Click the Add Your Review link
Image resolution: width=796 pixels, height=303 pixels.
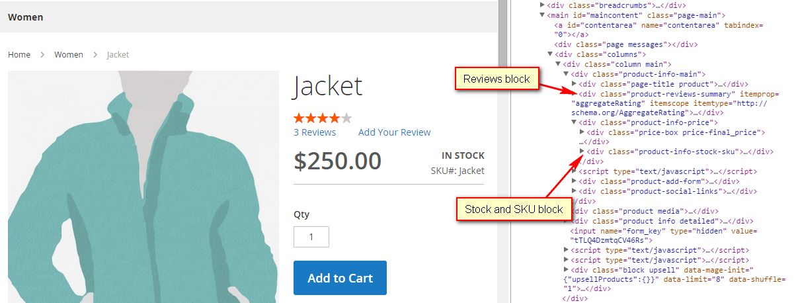coord(394,132)
